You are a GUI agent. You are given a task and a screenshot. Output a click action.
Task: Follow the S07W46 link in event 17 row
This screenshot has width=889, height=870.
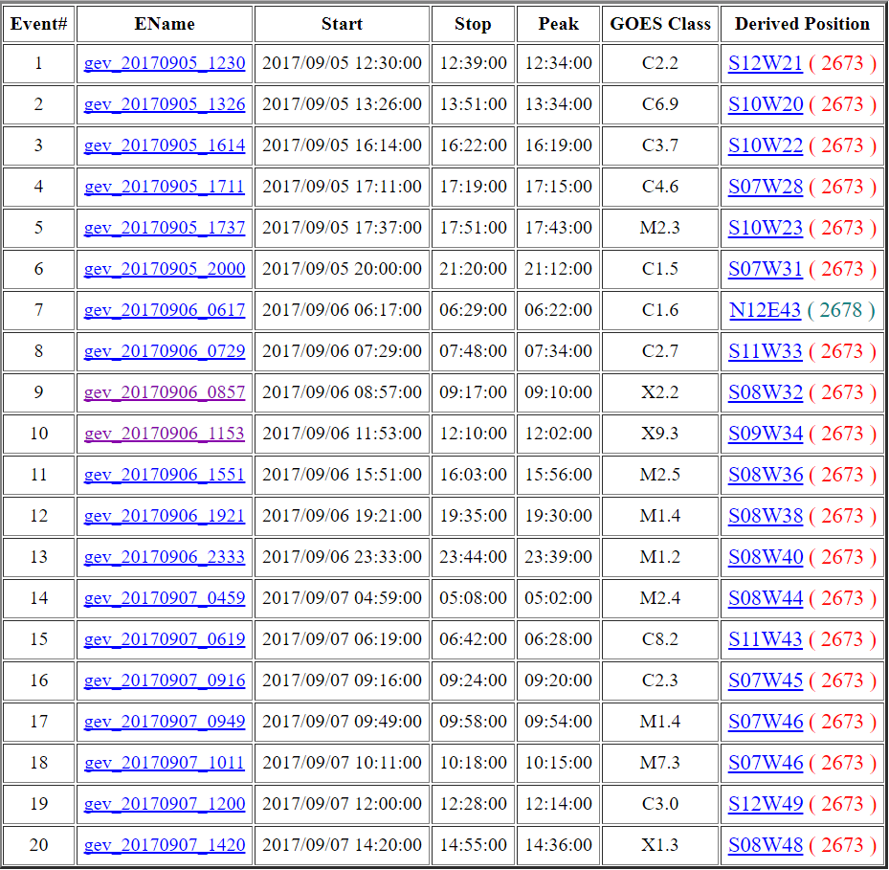[766, 721]
